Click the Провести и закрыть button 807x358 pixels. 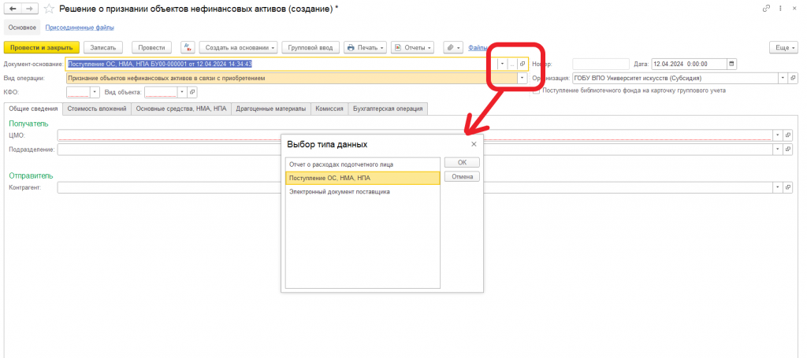[x=42, y=47]
